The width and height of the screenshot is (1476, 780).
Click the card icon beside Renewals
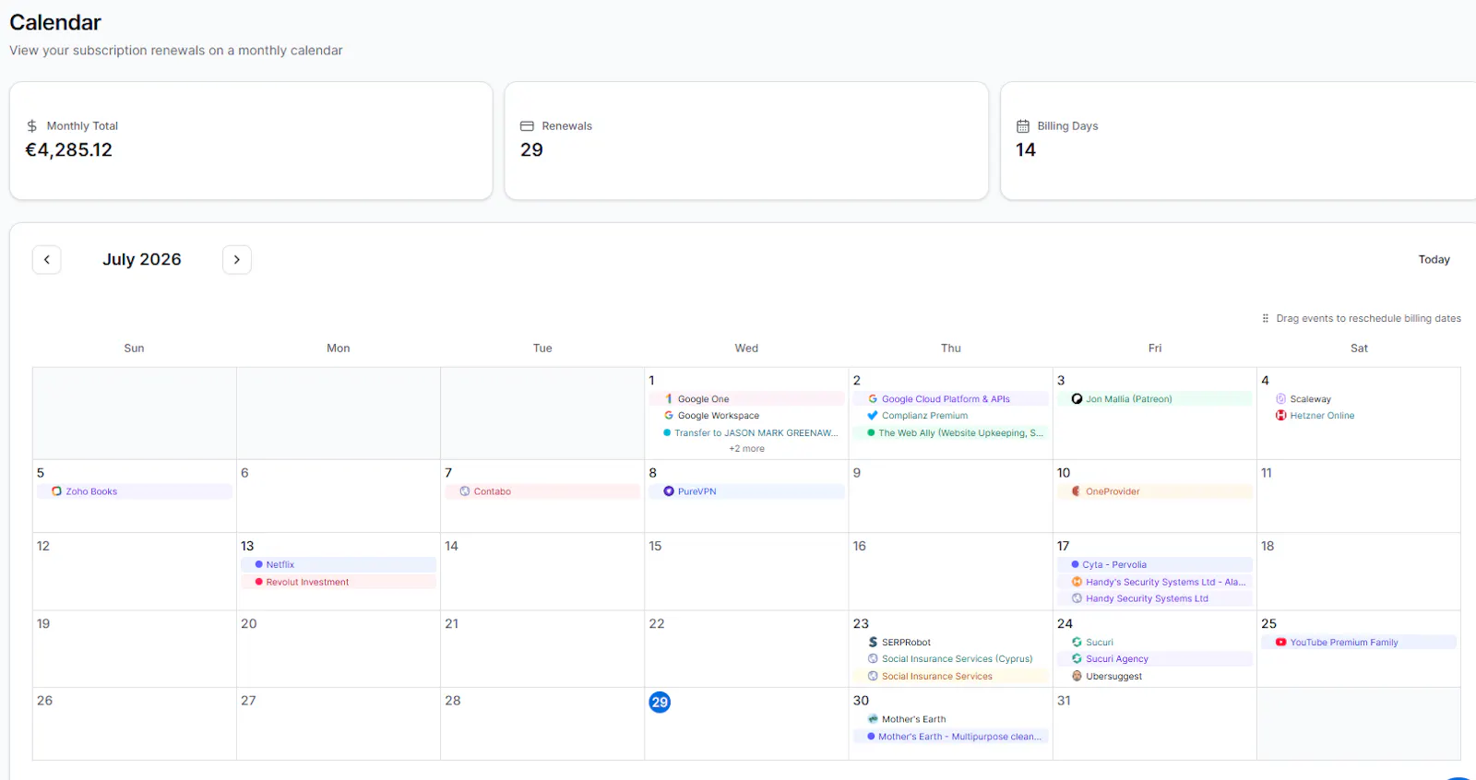coord(528,126)
